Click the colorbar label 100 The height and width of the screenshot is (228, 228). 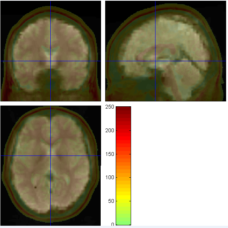(110, 177)
